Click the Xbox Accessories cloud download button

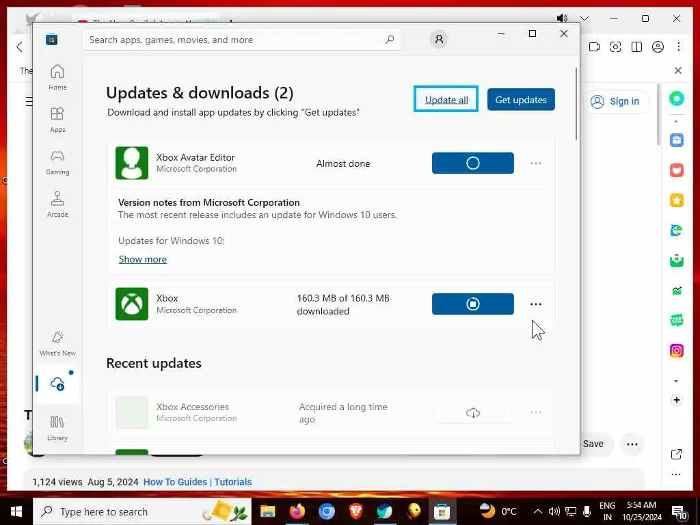pyautogui.click(x=473, y=412)
